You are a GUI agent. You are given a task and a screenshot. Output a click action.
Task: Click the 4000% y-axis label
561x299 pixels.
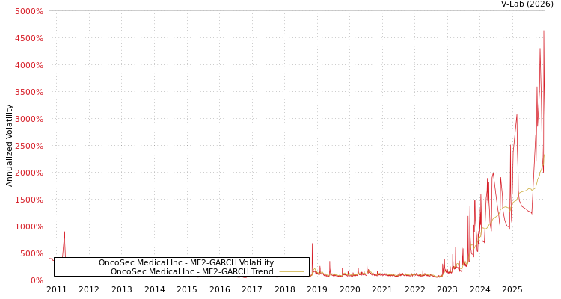[29, 65]
